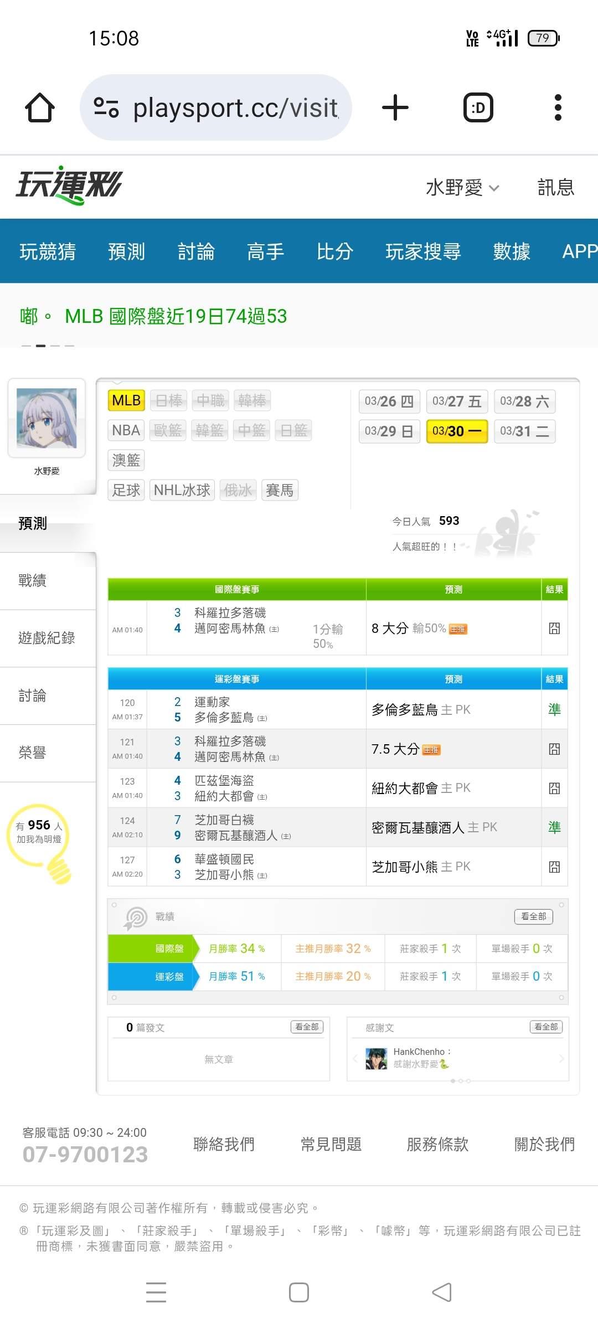Viewport: 598px width, 1329px height.
Task: Click 今日人氣 593 counter
Action: (x=426, y=521)
